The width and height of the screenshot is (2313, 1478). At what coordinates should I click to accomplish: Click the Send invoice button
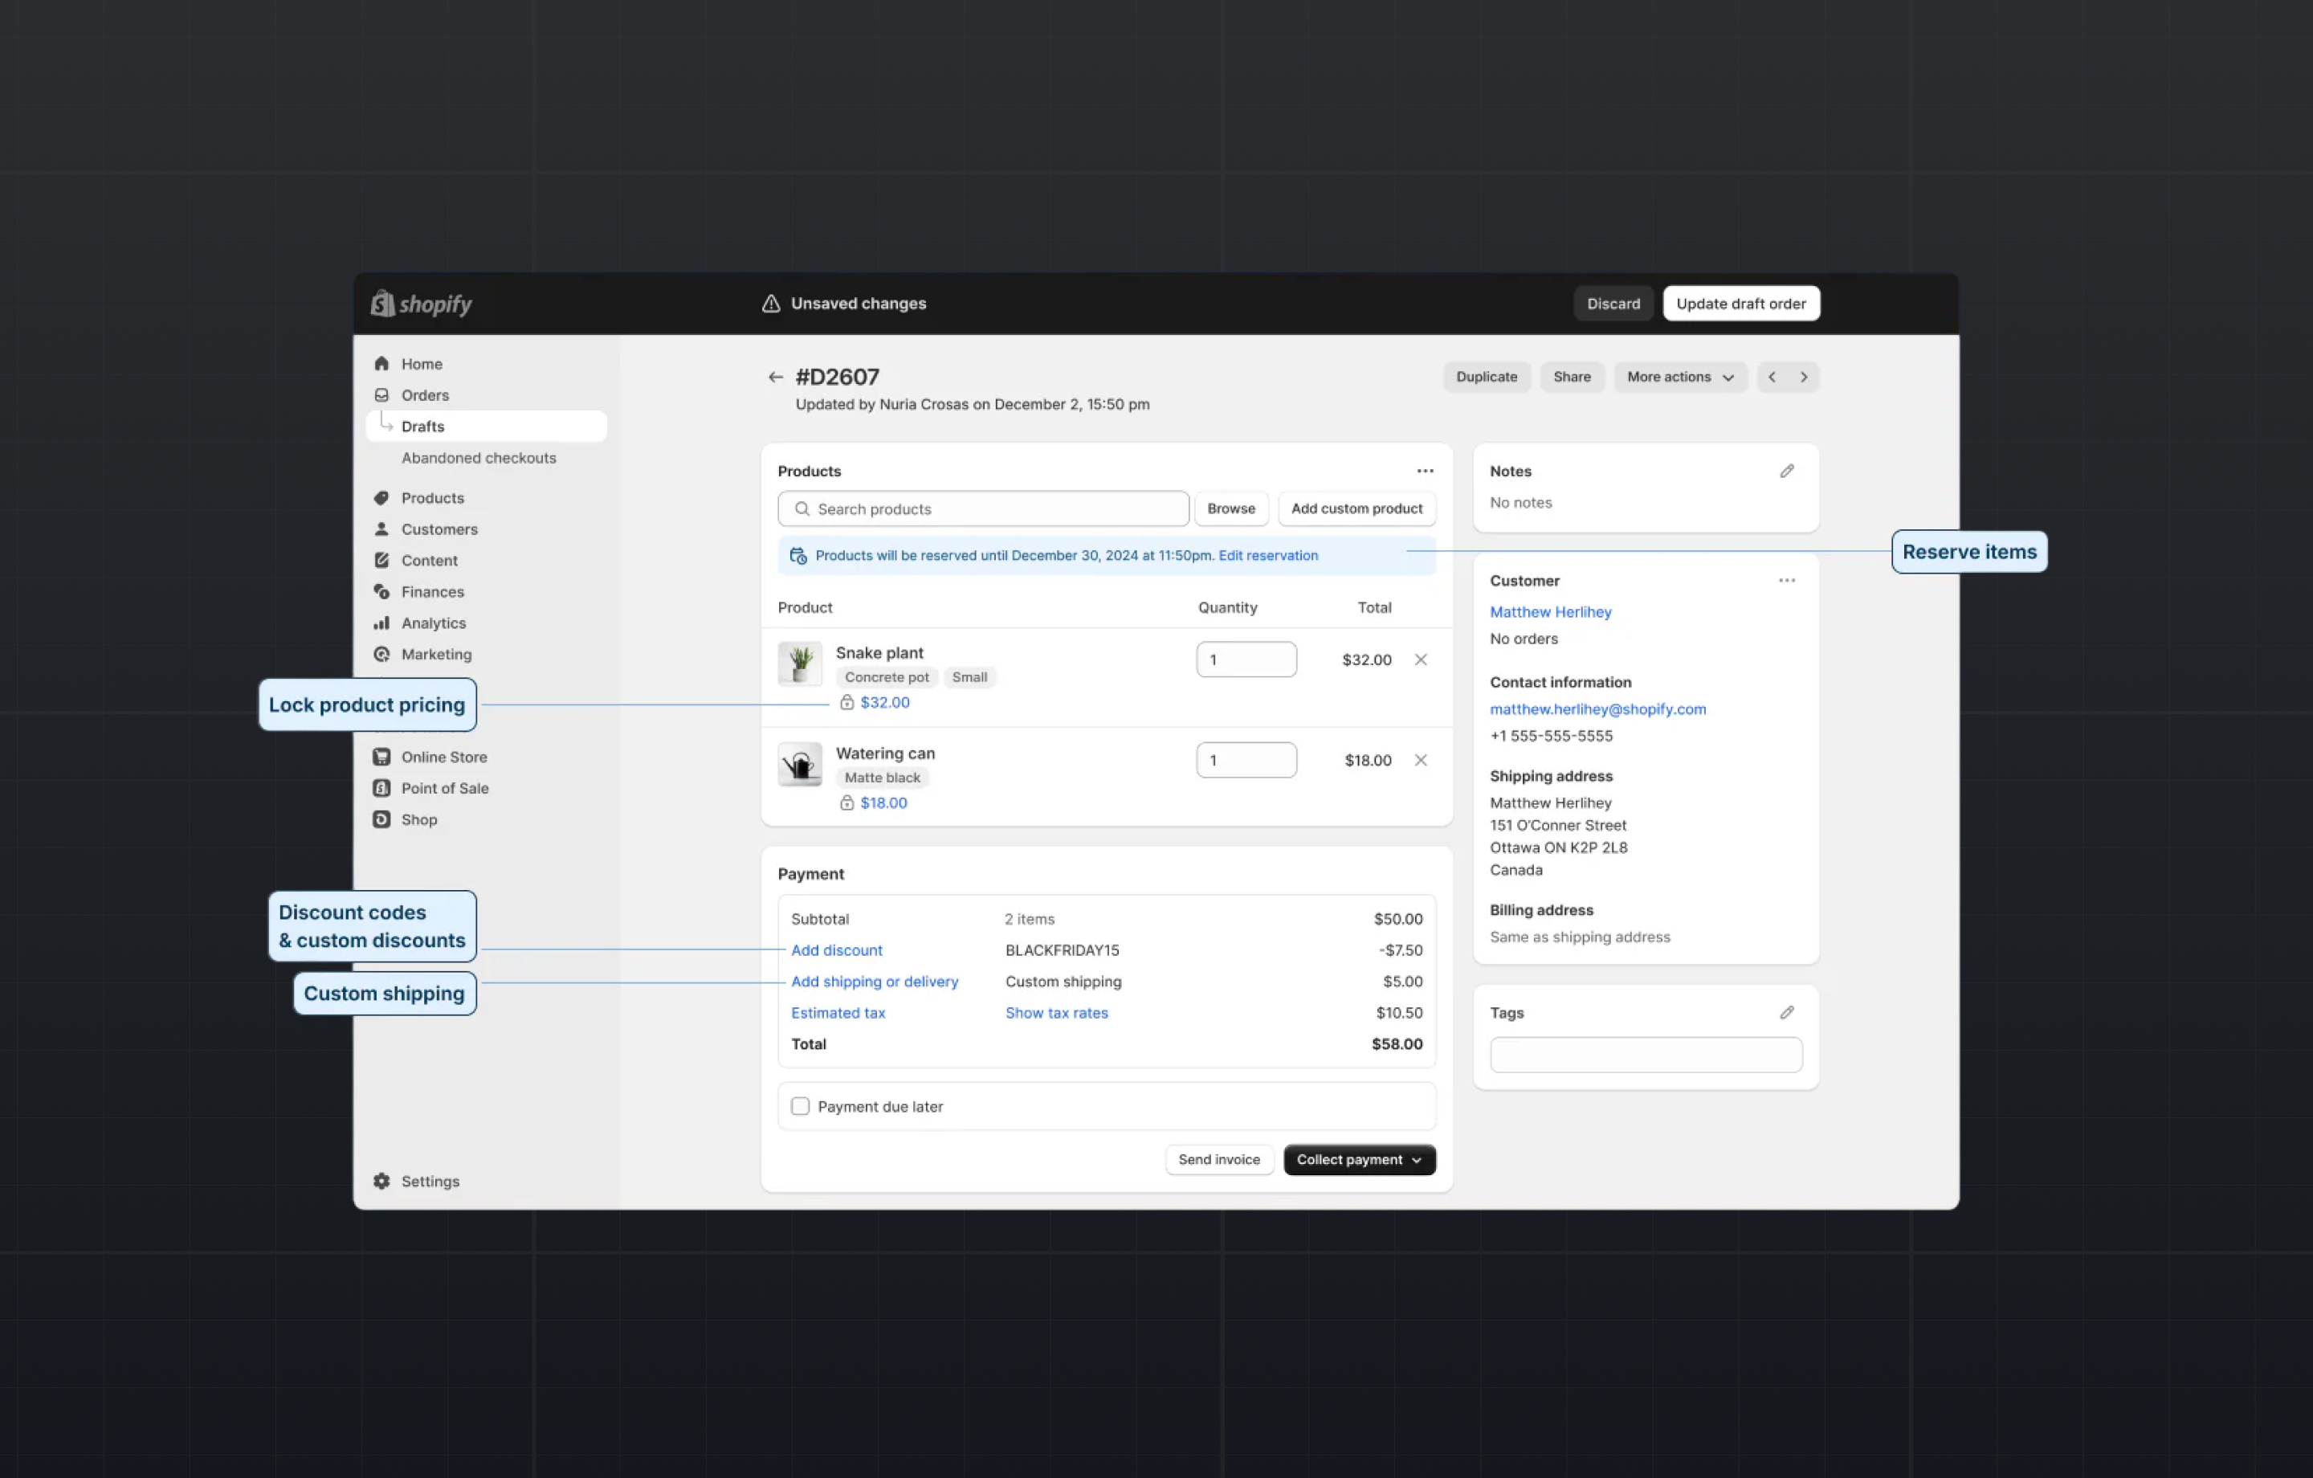tap(1219, 1159)
